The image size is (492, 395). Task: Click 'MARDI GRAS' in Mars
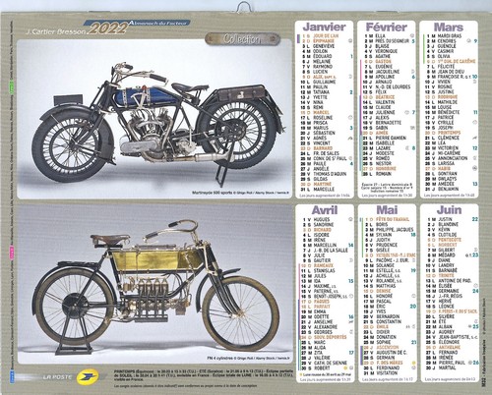(450, 36)
